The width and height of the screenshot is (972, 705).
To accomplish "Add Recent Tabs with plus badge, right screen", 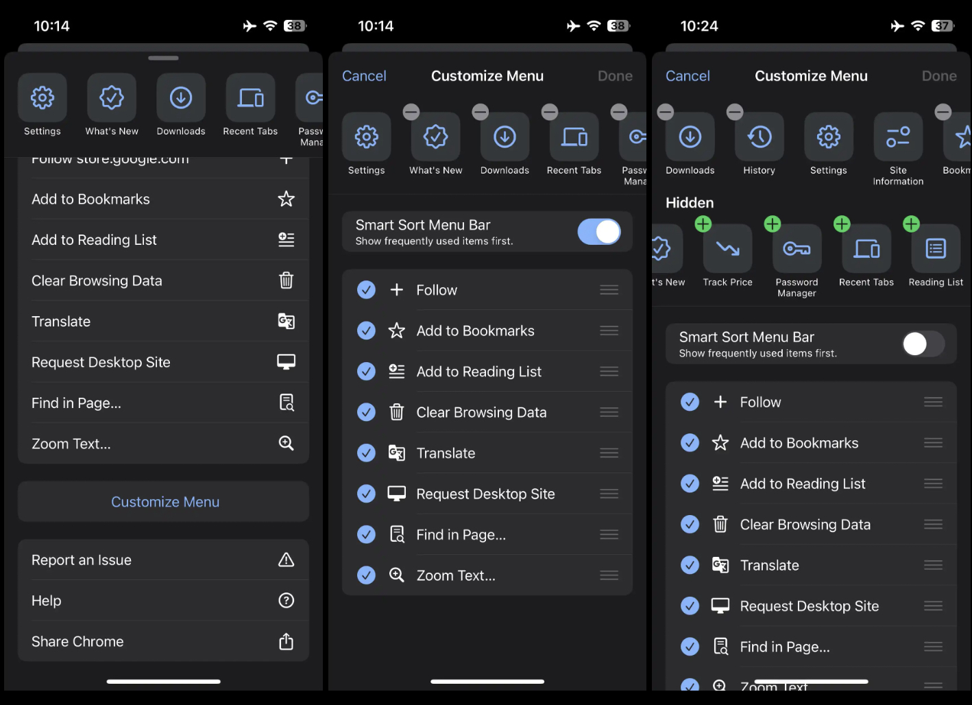I will (842, 224).
